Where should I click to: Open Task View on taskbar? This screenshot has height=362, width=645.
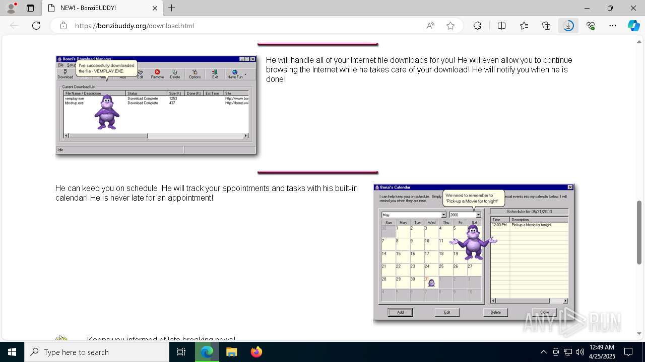(x=181, y=352)
